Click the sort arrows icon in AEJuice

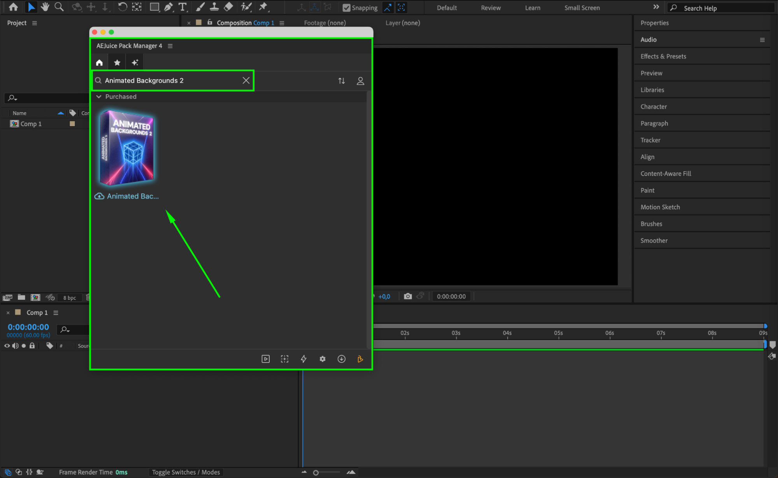(x=341, y=81)
